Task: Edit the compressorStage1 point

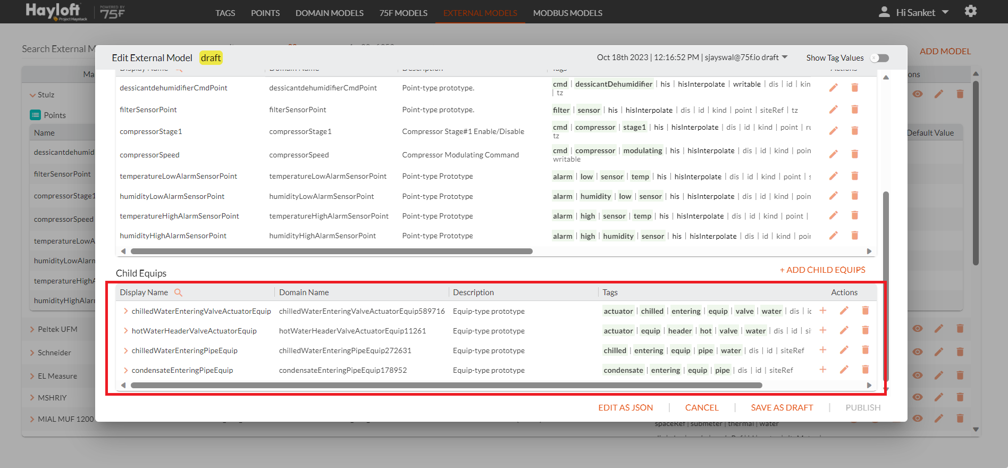Action: click(x=833, y=131)
